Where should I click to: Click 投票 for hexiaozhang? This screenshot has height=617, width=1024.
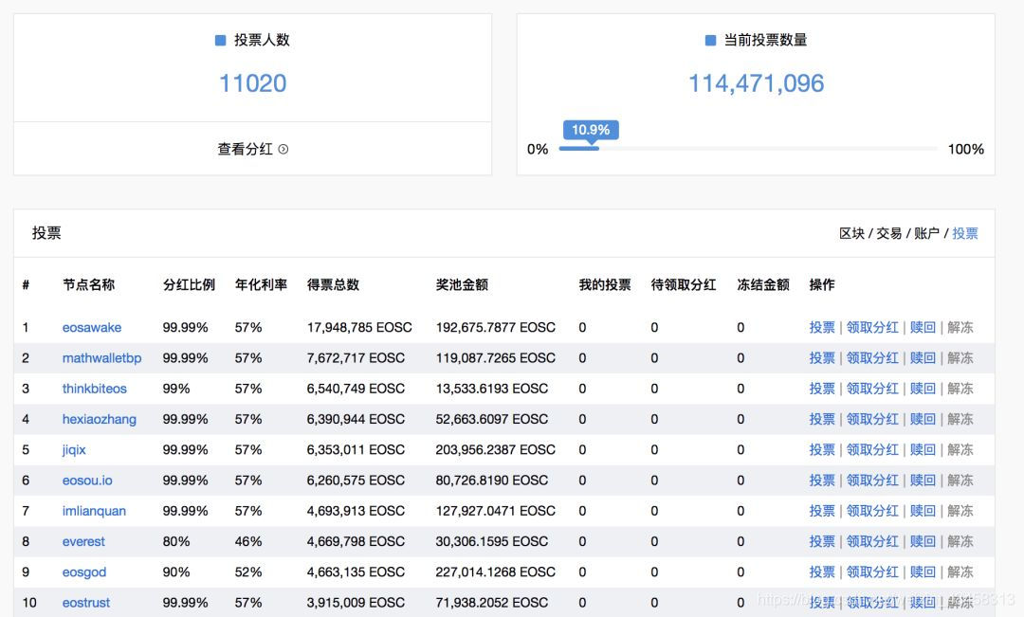click(x=821, y=419)
